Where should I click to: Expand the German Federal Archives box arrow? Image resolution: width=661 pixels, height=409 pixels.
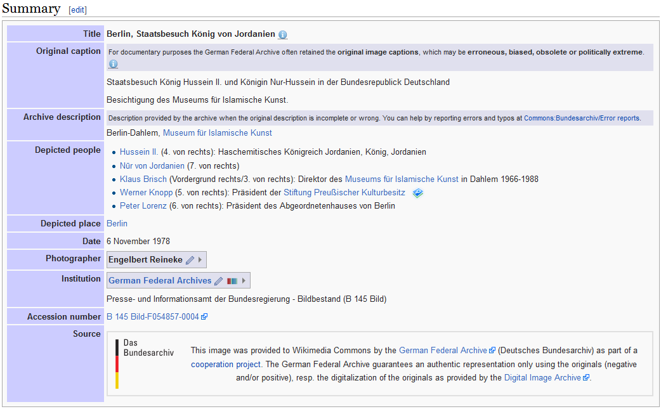(x=244, y=281)
